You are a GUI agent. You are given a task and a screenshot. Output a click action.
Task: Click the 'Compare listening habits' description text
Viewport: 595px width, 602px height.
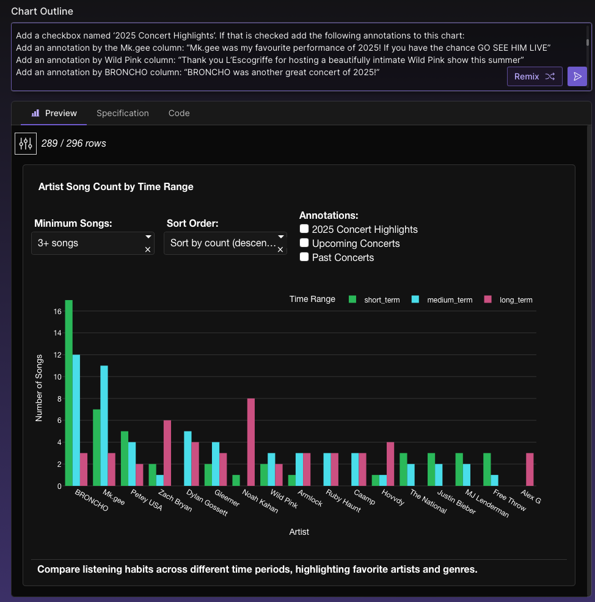click(x=257, y=570)
